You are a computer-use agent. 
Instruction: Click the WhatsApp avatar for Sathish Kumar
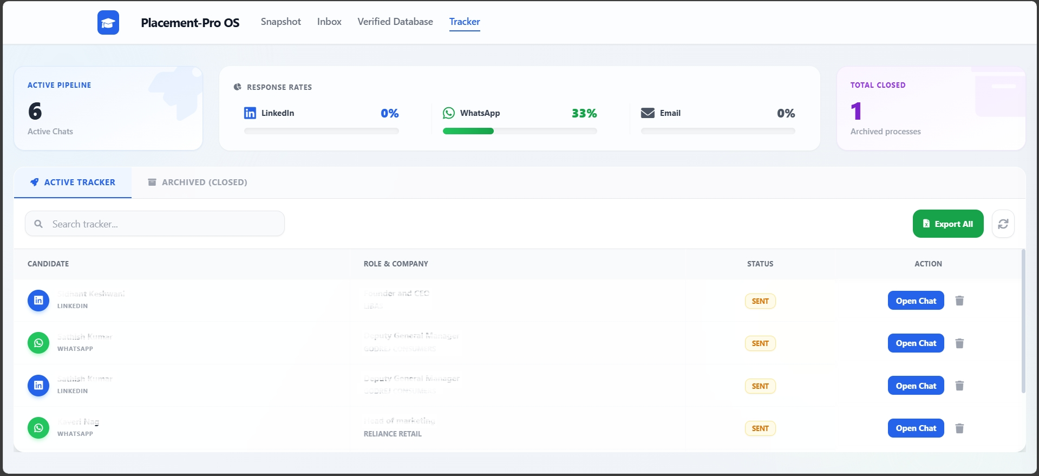[38, 343]
